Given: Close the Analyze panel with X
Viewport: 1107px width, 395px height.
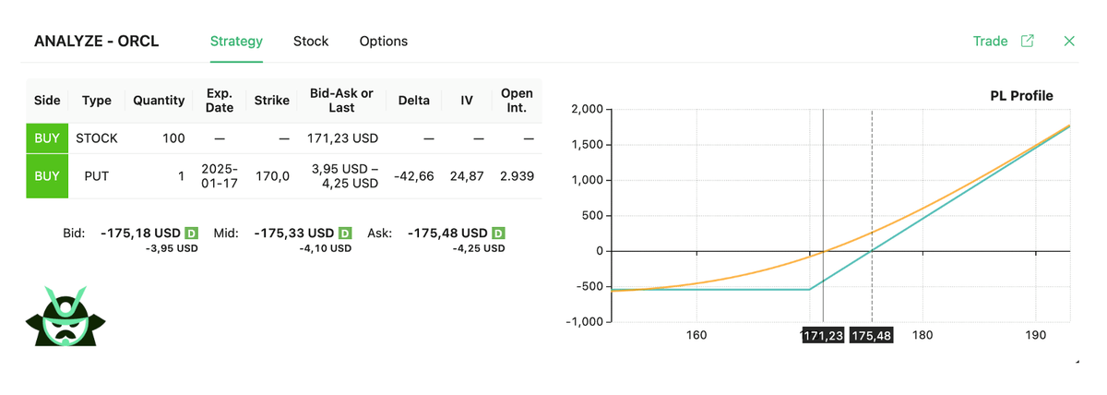Looking at the screenshot, I should [1069, 42].
